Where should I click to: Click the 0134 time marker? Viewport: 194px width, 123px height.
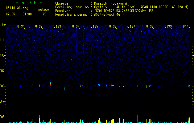[76, 26]
